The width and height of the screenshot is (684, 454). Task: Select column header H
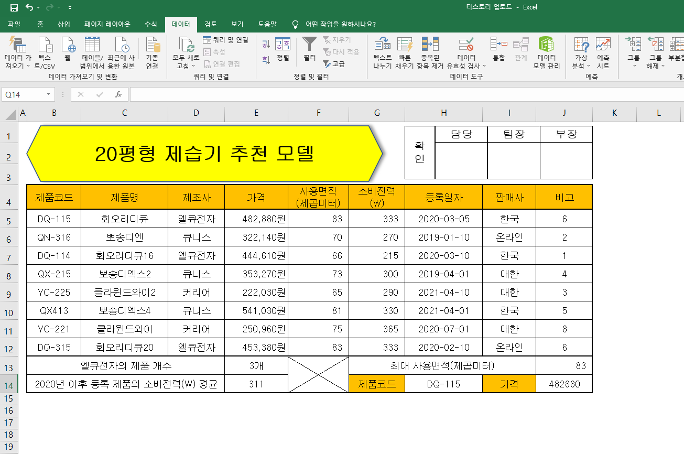coord(444,113)
